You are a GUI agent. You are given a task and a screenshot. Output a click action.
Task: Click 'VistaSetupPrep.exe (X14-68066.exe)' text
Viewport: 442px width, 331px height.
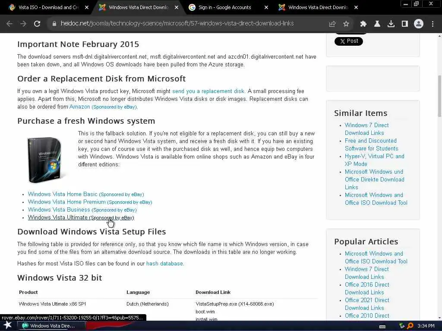[x=234, y=304]
